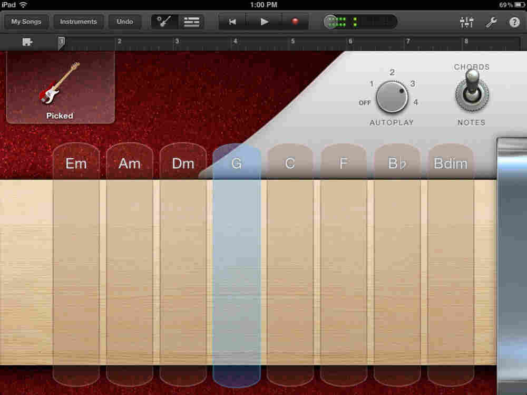Play the F chord strip
The image size is (527, 395).
click(344, 264)
